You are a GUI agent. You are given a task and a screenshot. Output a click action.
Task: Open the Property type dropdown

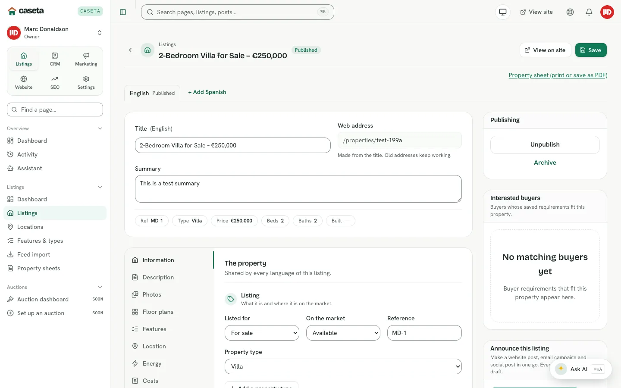click(343, 366)
